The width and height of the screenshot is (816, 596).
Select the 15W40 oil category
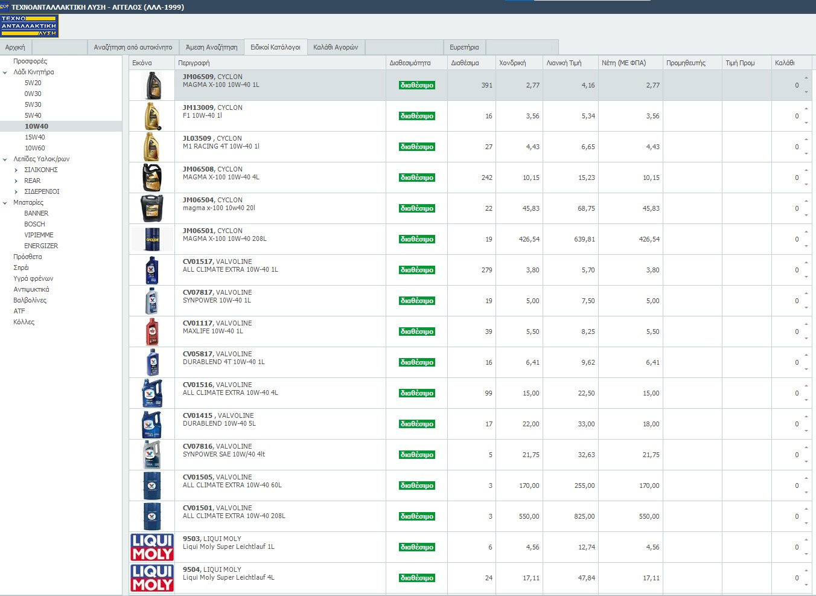pyautogui.click(x=35, y=137)
